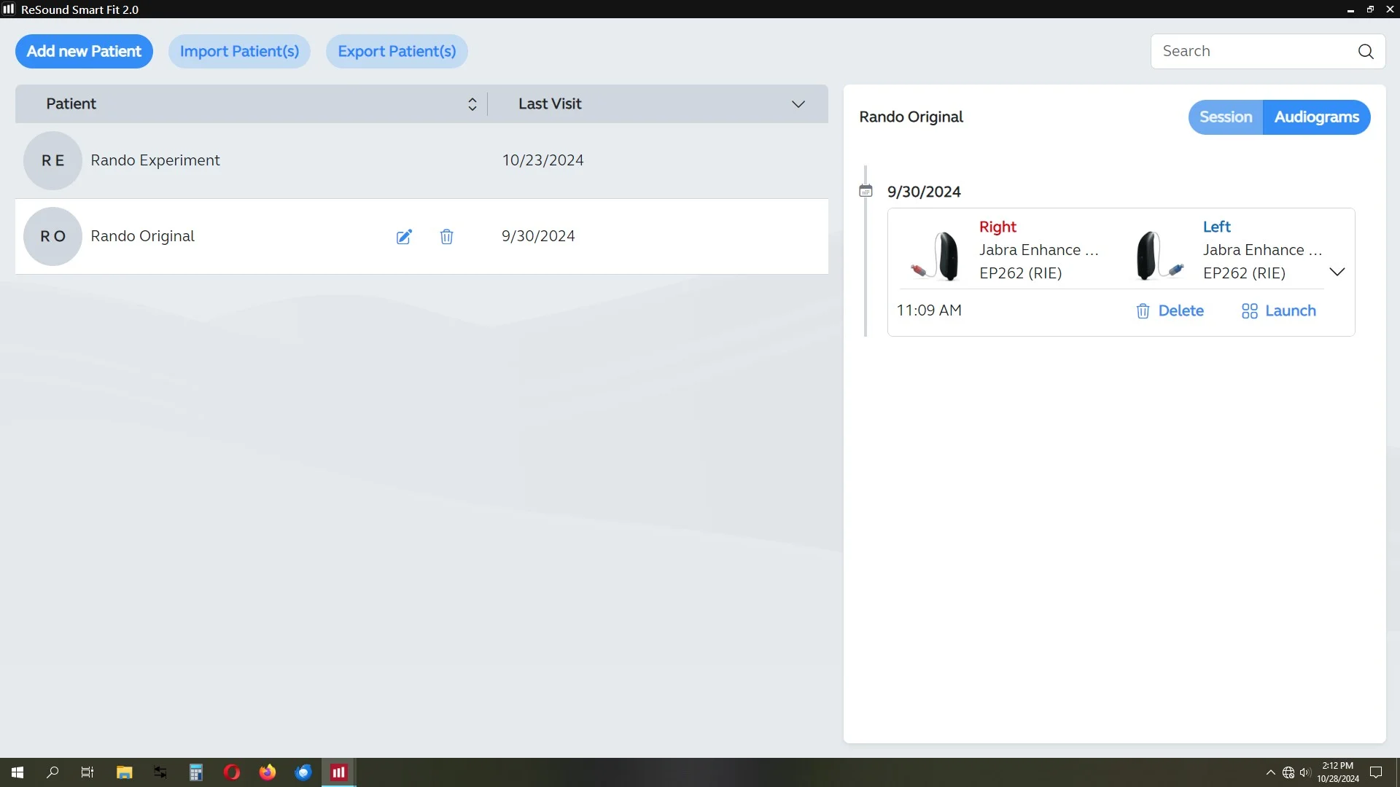Open Task View on the taskbar
Screen dimensions: 1400x787
87,772
